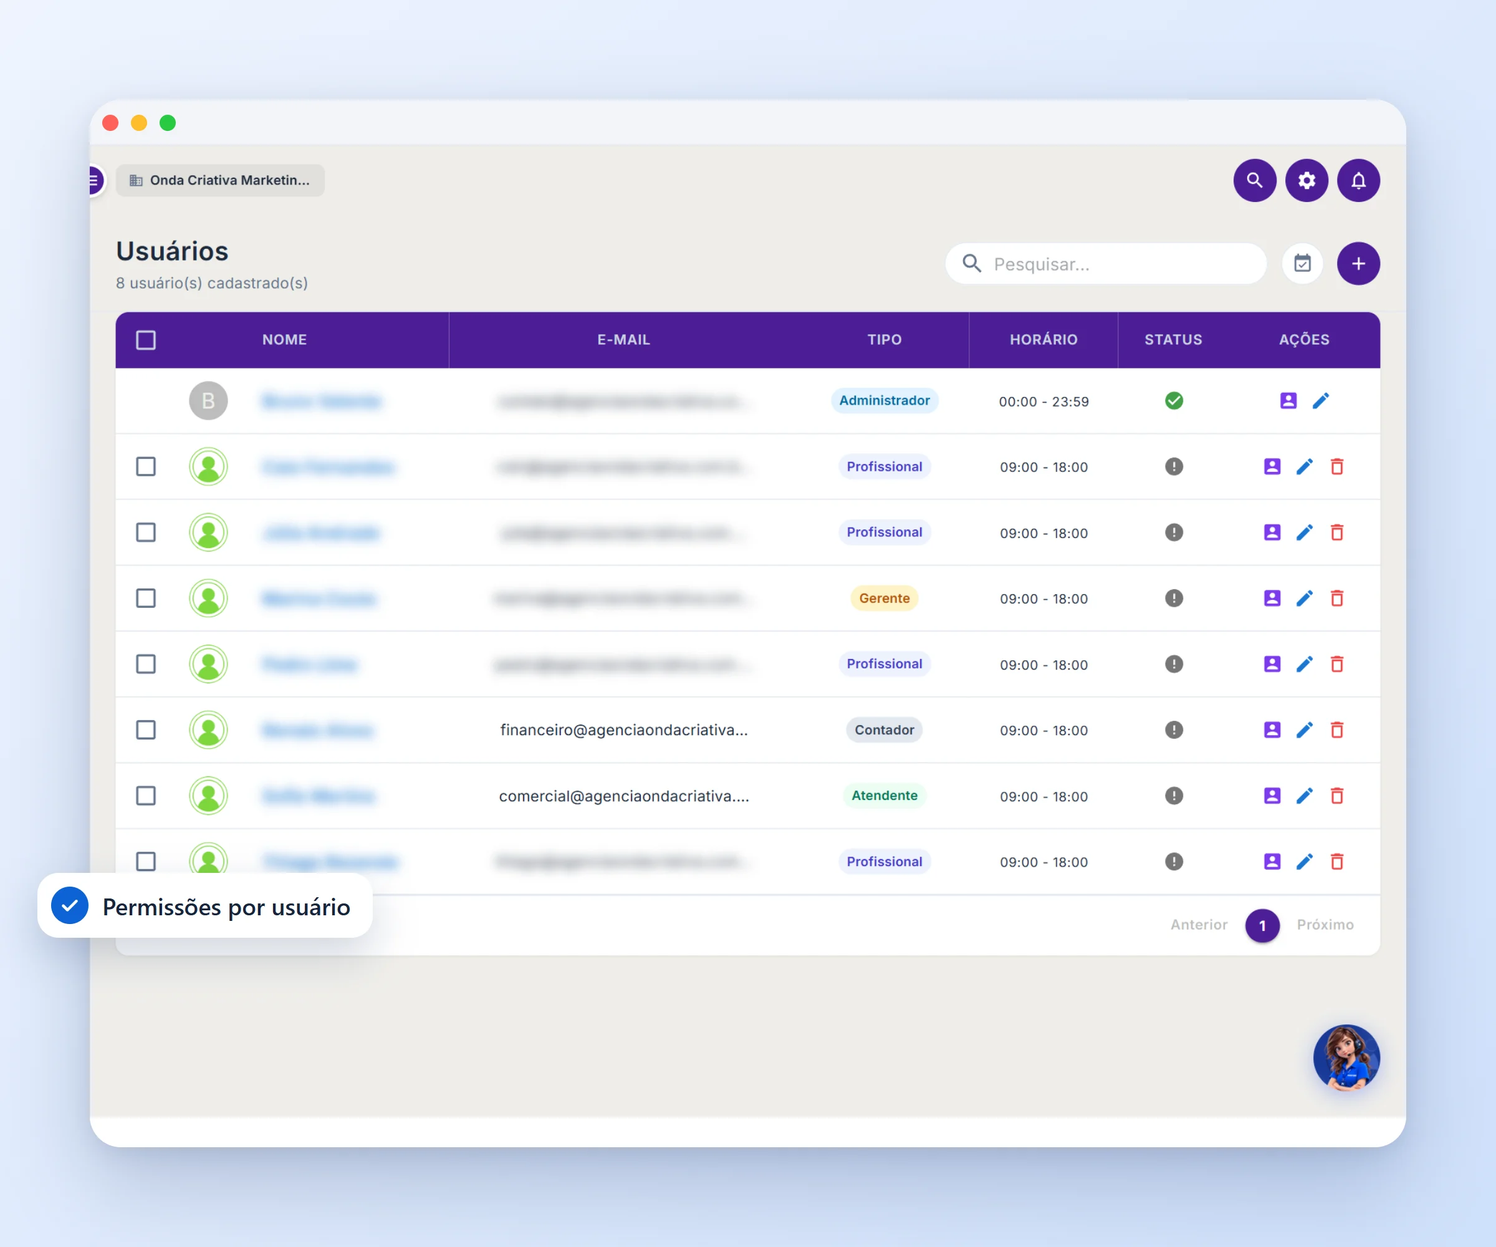This screenshot has height=1247, width=1496.
Task: Click the calendar schedule icon beside search
Action: (1302, 264)
